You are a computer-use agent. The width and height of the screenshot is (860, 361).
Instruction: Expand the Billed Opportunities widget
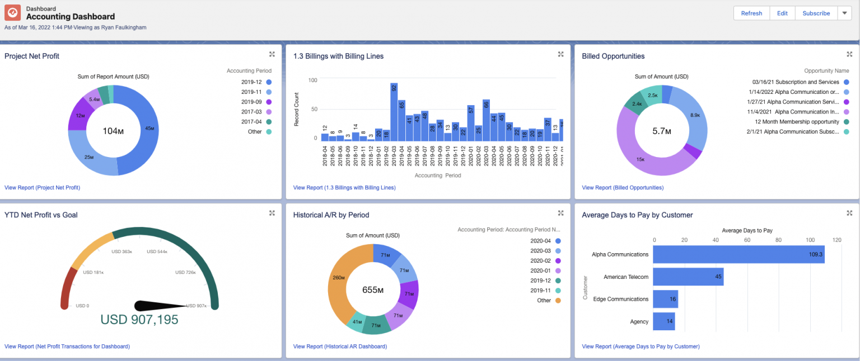pyautogui.click(x=849, y=54)
